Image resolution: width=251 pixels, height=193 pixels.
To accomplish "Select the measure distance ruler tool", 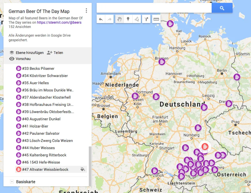I will (156, 19).
